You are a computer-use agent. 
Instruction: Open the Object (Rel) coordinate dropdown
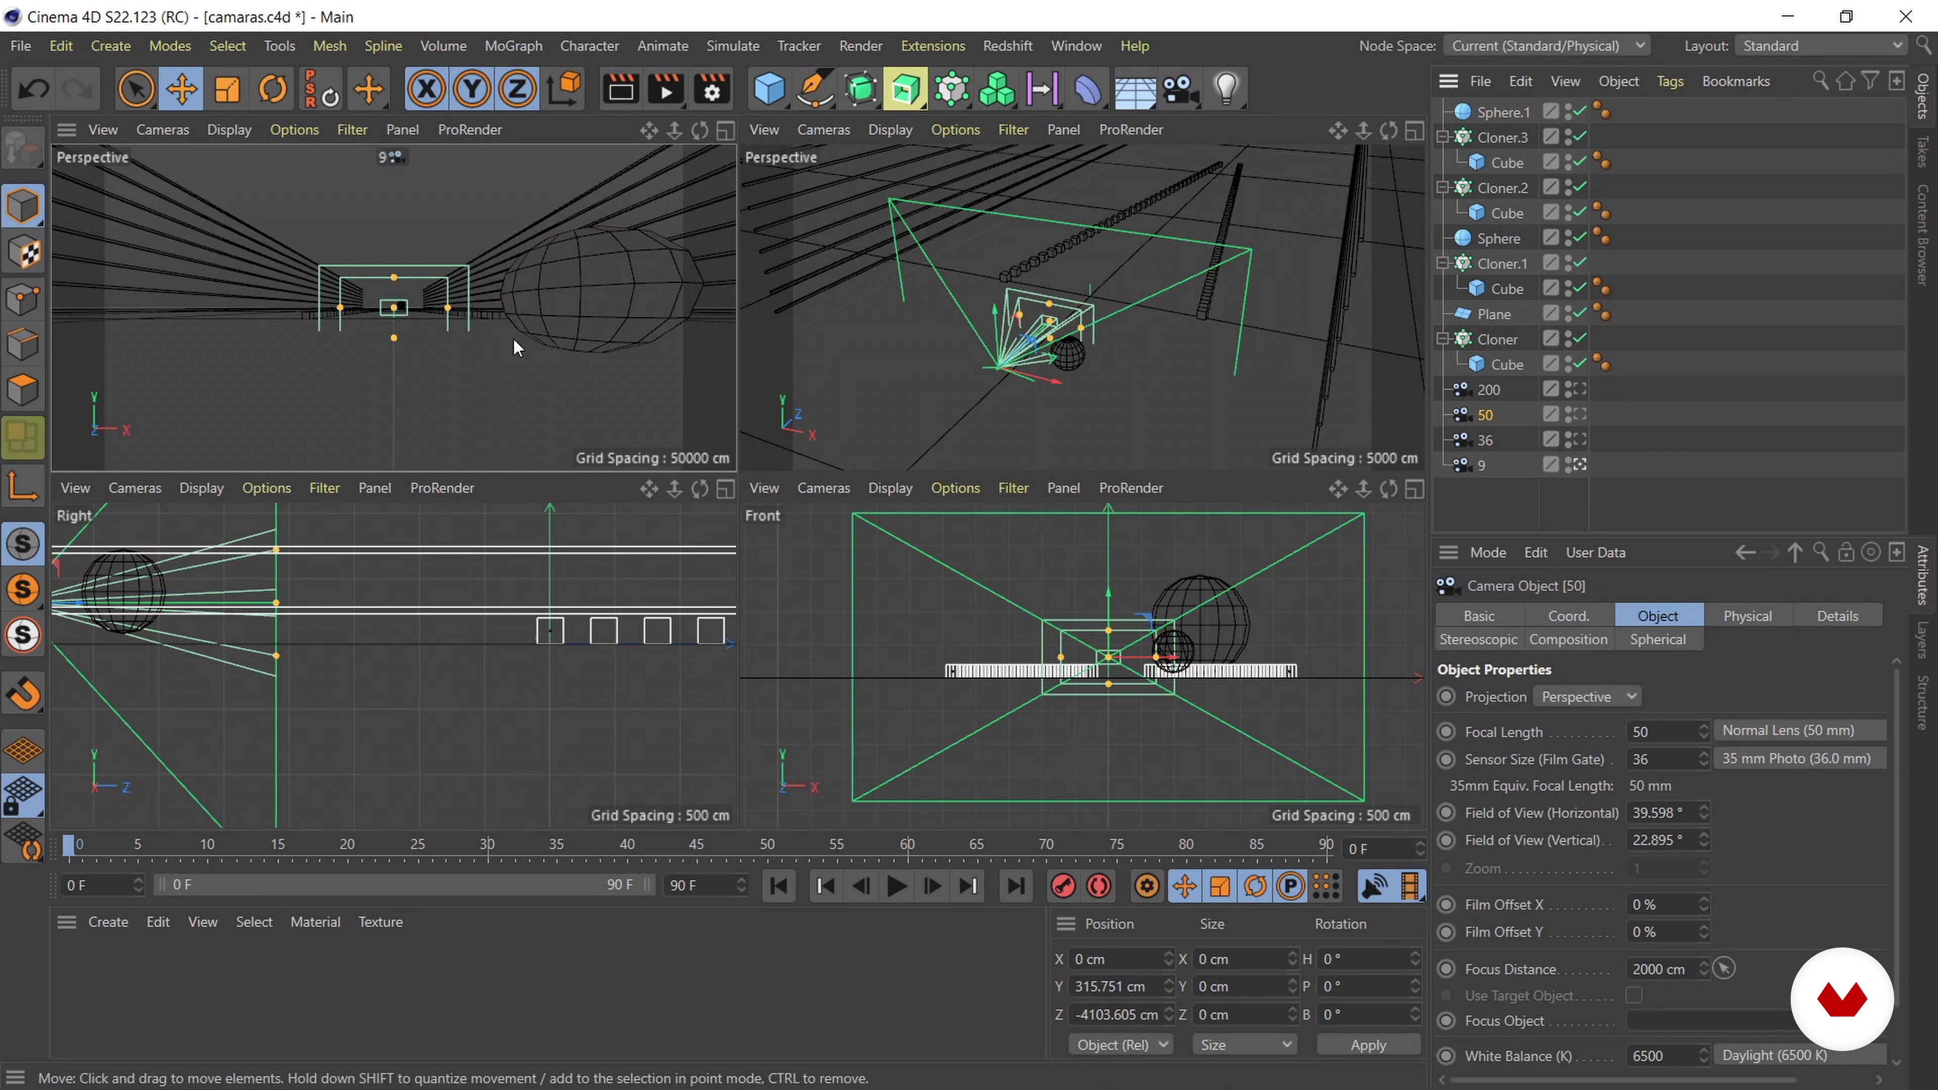[x=1121, y=1045]
